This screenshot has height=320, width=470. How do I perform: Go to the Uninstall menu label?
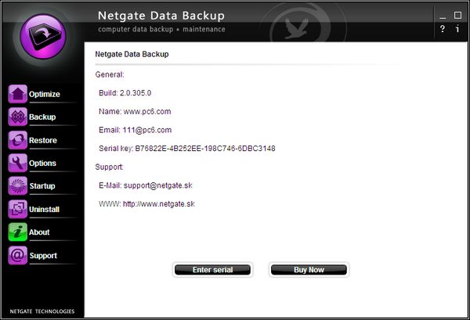(x=45, y=209)
